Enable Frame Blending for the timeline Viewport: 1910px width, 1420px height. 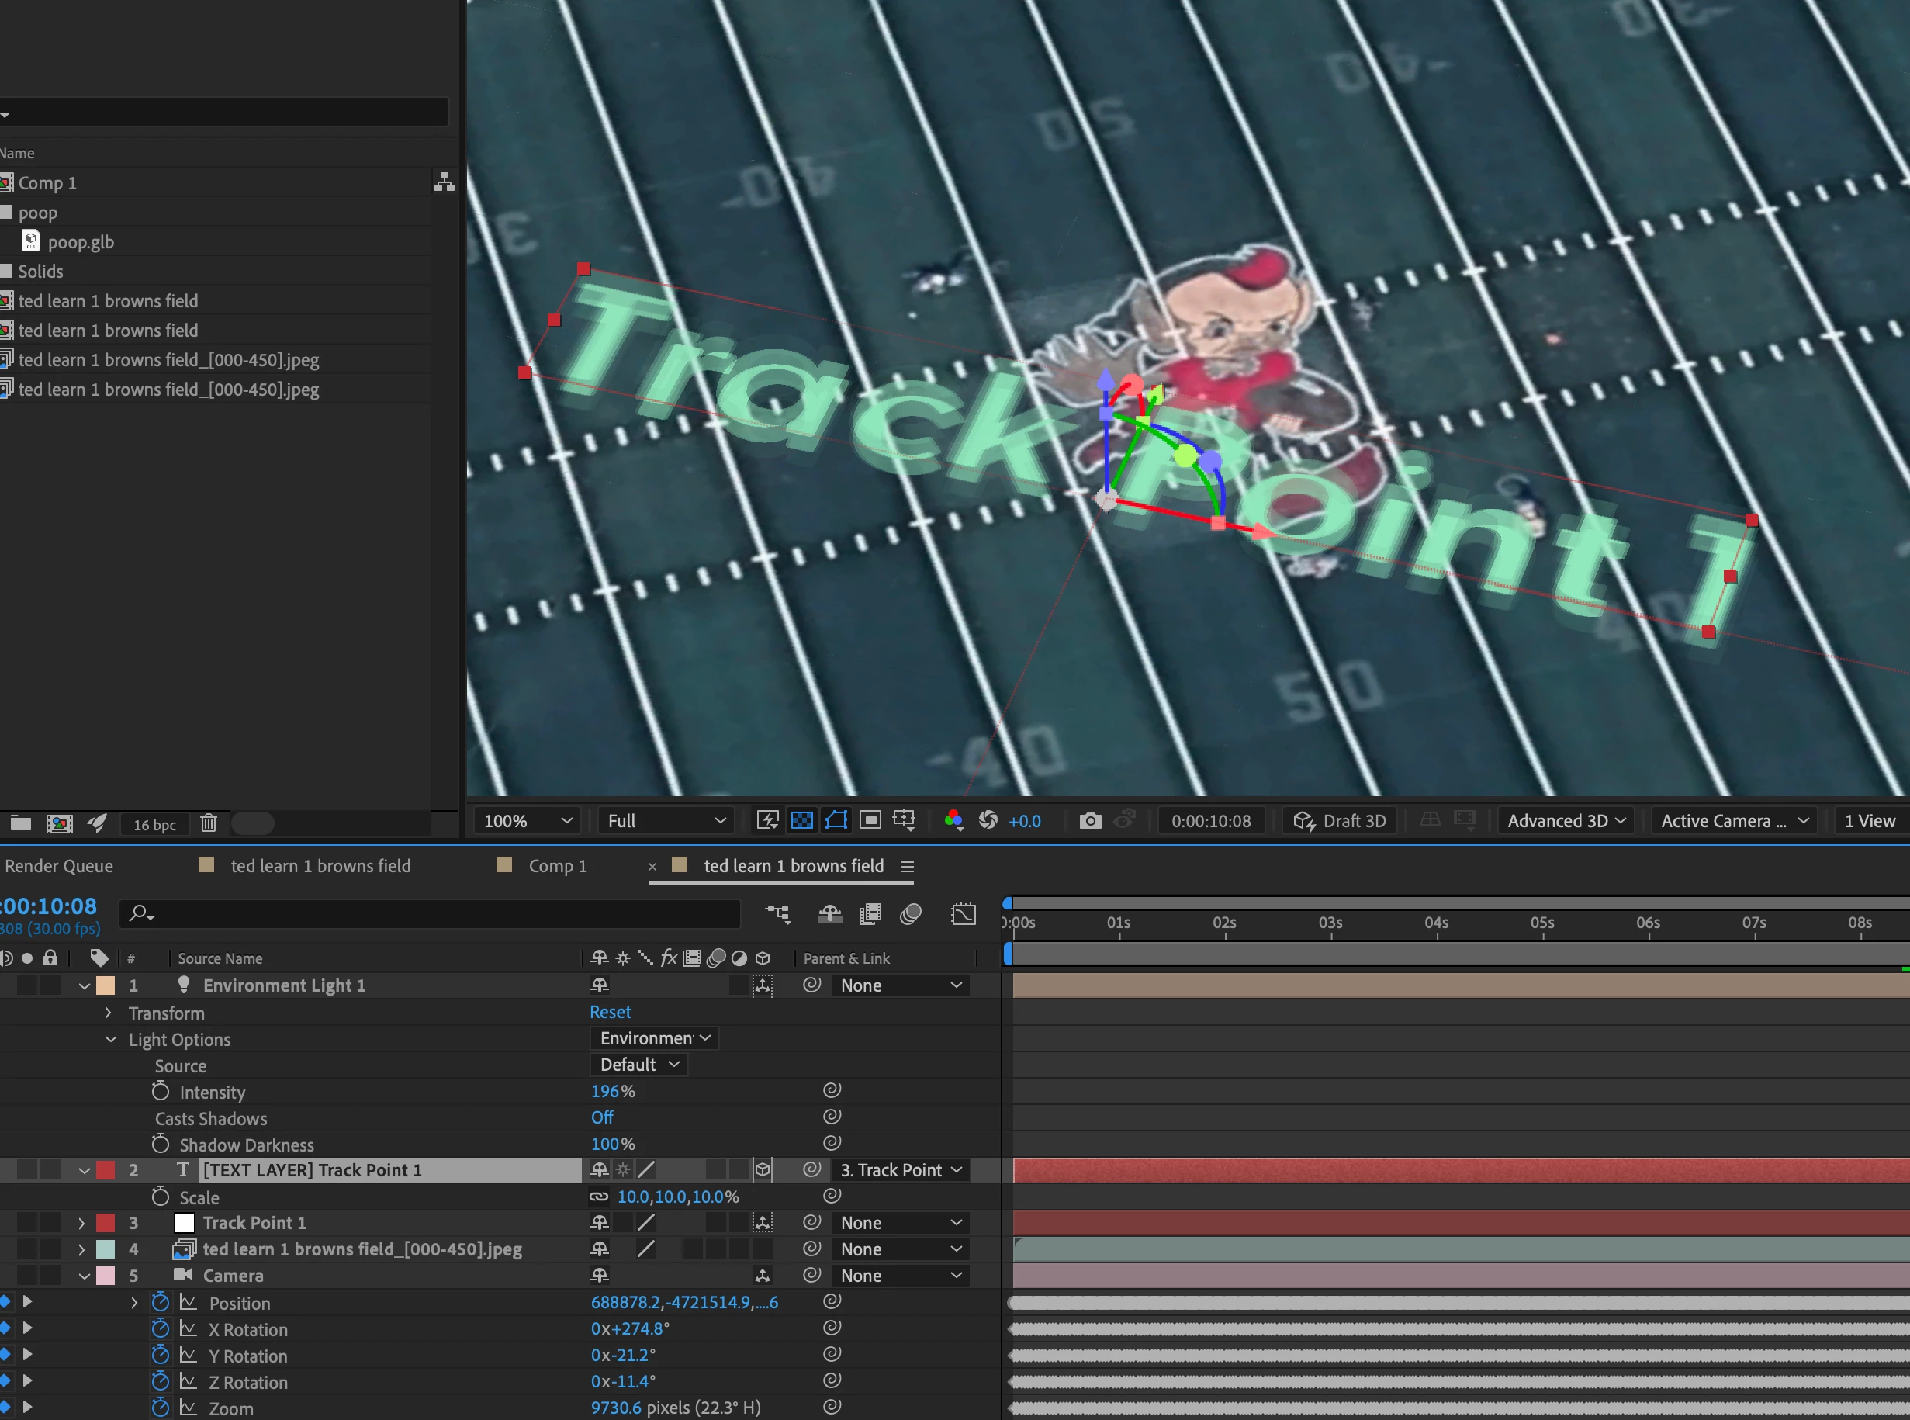point(870,913)
